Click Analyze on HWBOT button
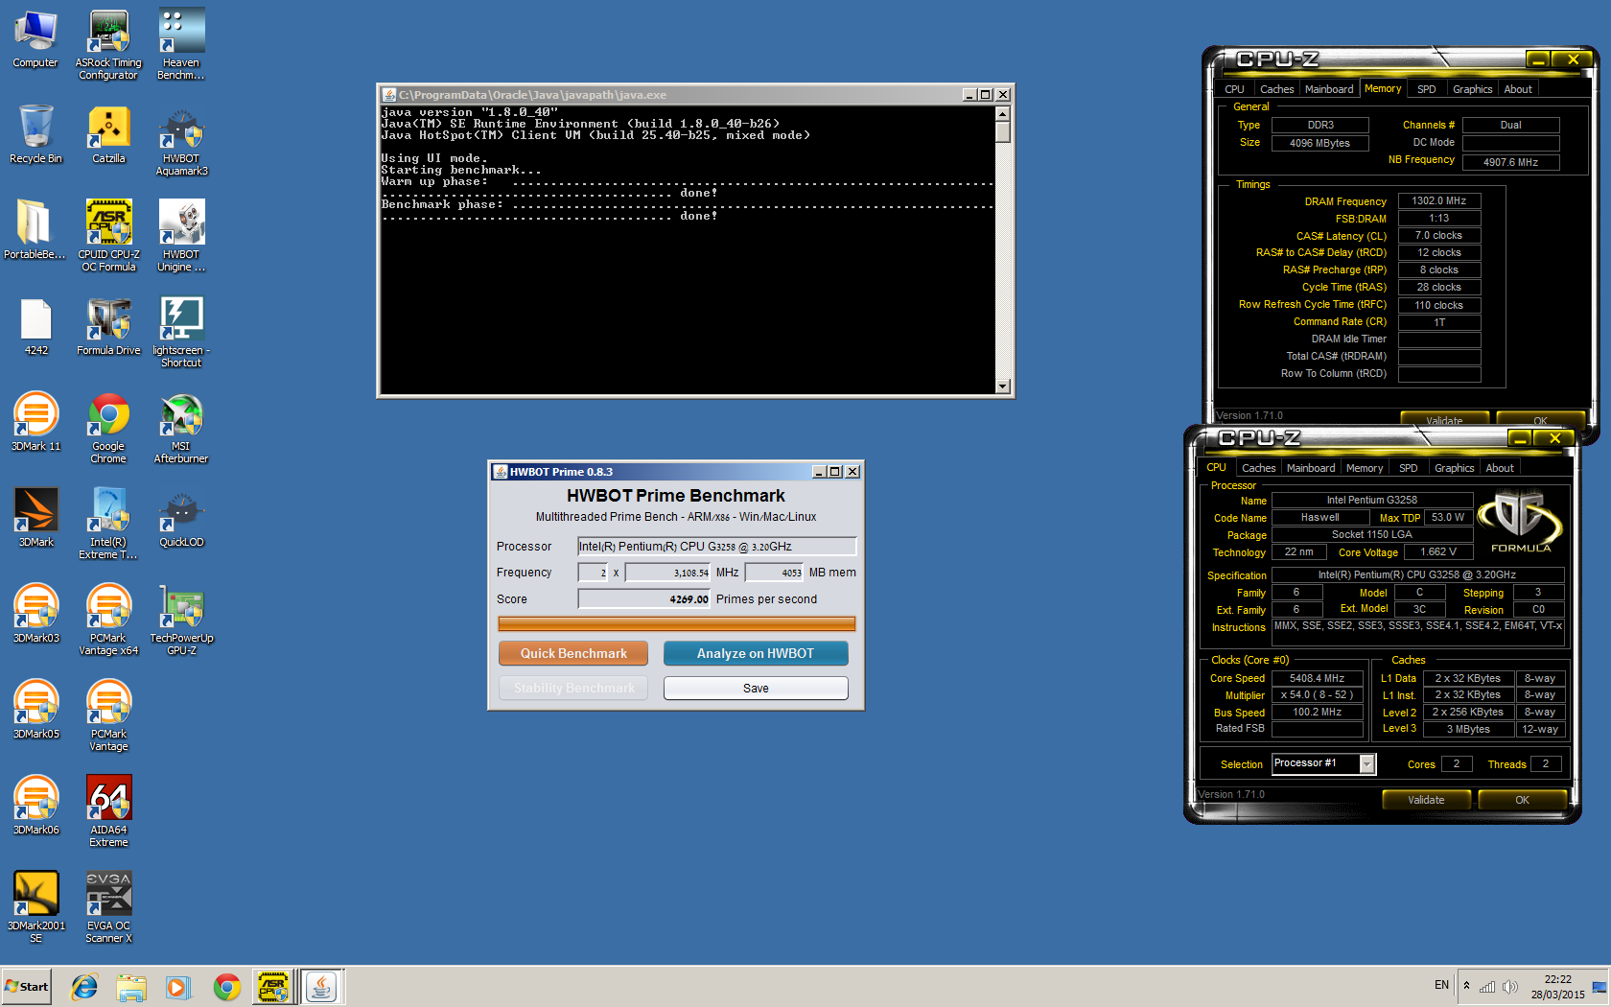This screenshot has height=1007, width=1611. point(756,653)
